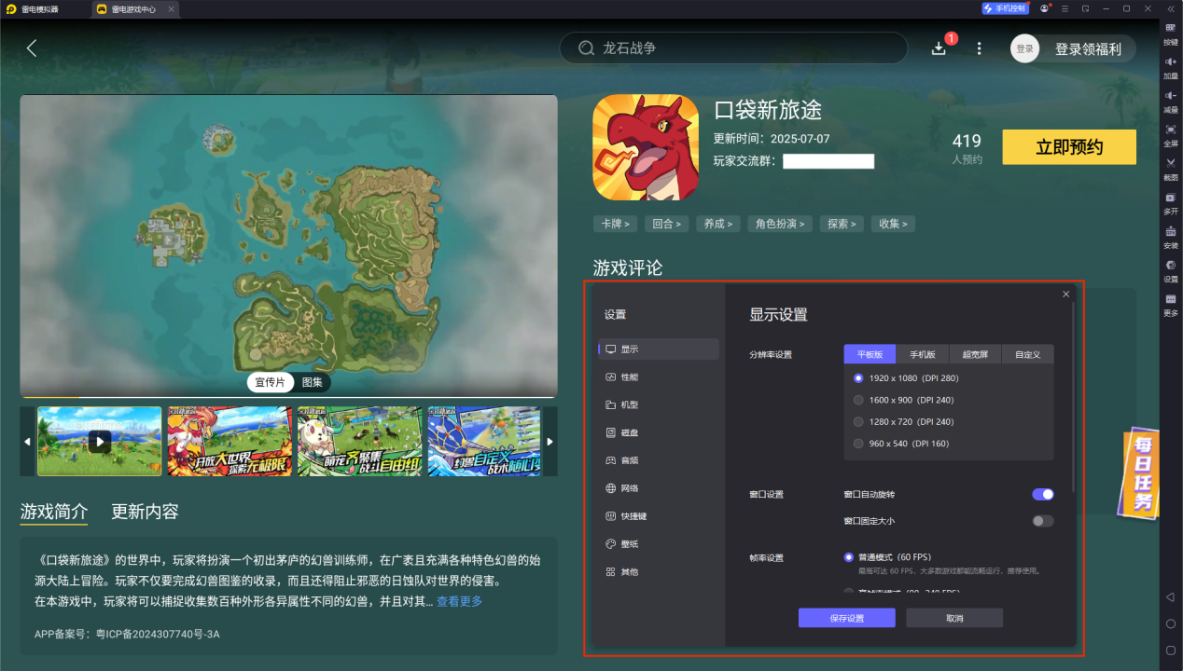The image size is (1183, 671).
Task: Click the Android recent apps square button
Action: 1170,650
